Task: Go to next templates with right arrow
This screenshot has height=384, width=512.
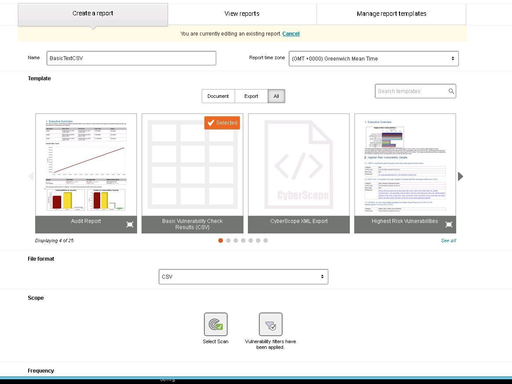Action: click(460, 176)
